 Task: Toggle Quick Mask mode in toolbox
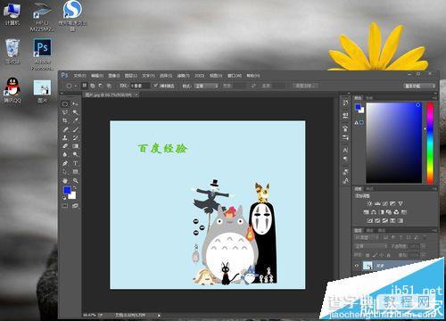coord(65,206)
